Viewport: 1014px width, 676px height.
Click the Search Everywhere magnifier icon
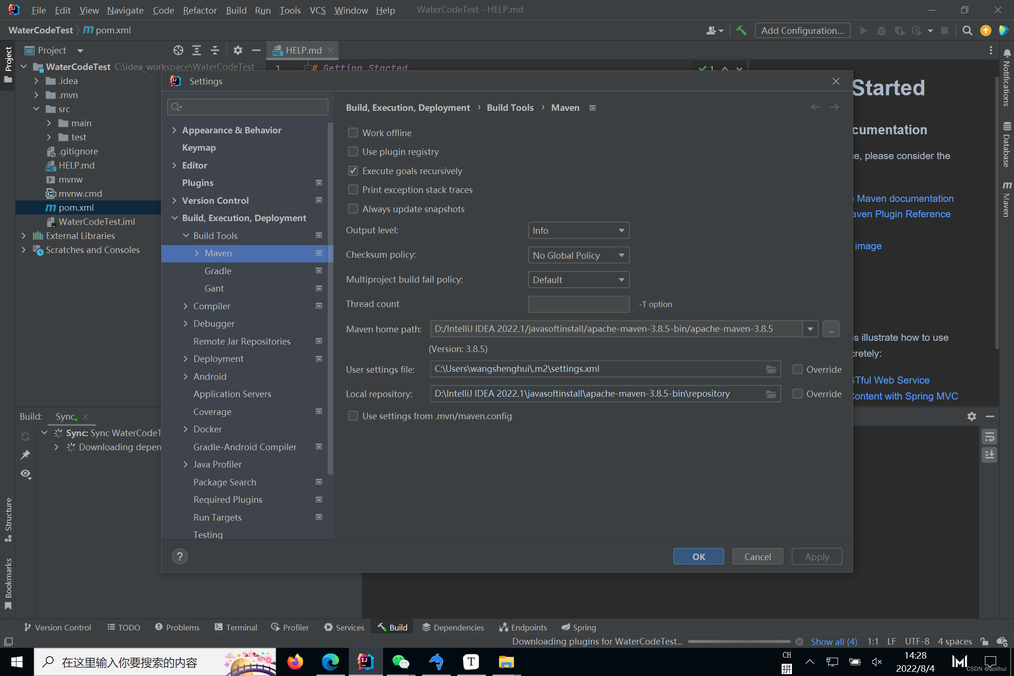coord(967,31)
